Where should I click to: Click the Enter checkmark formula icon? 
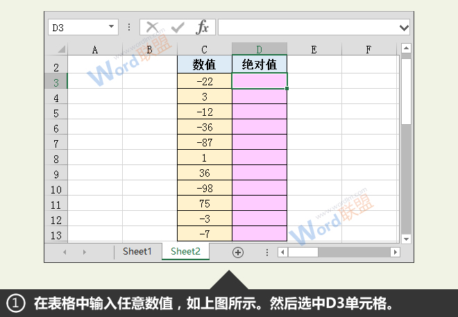tap(178, 28)
